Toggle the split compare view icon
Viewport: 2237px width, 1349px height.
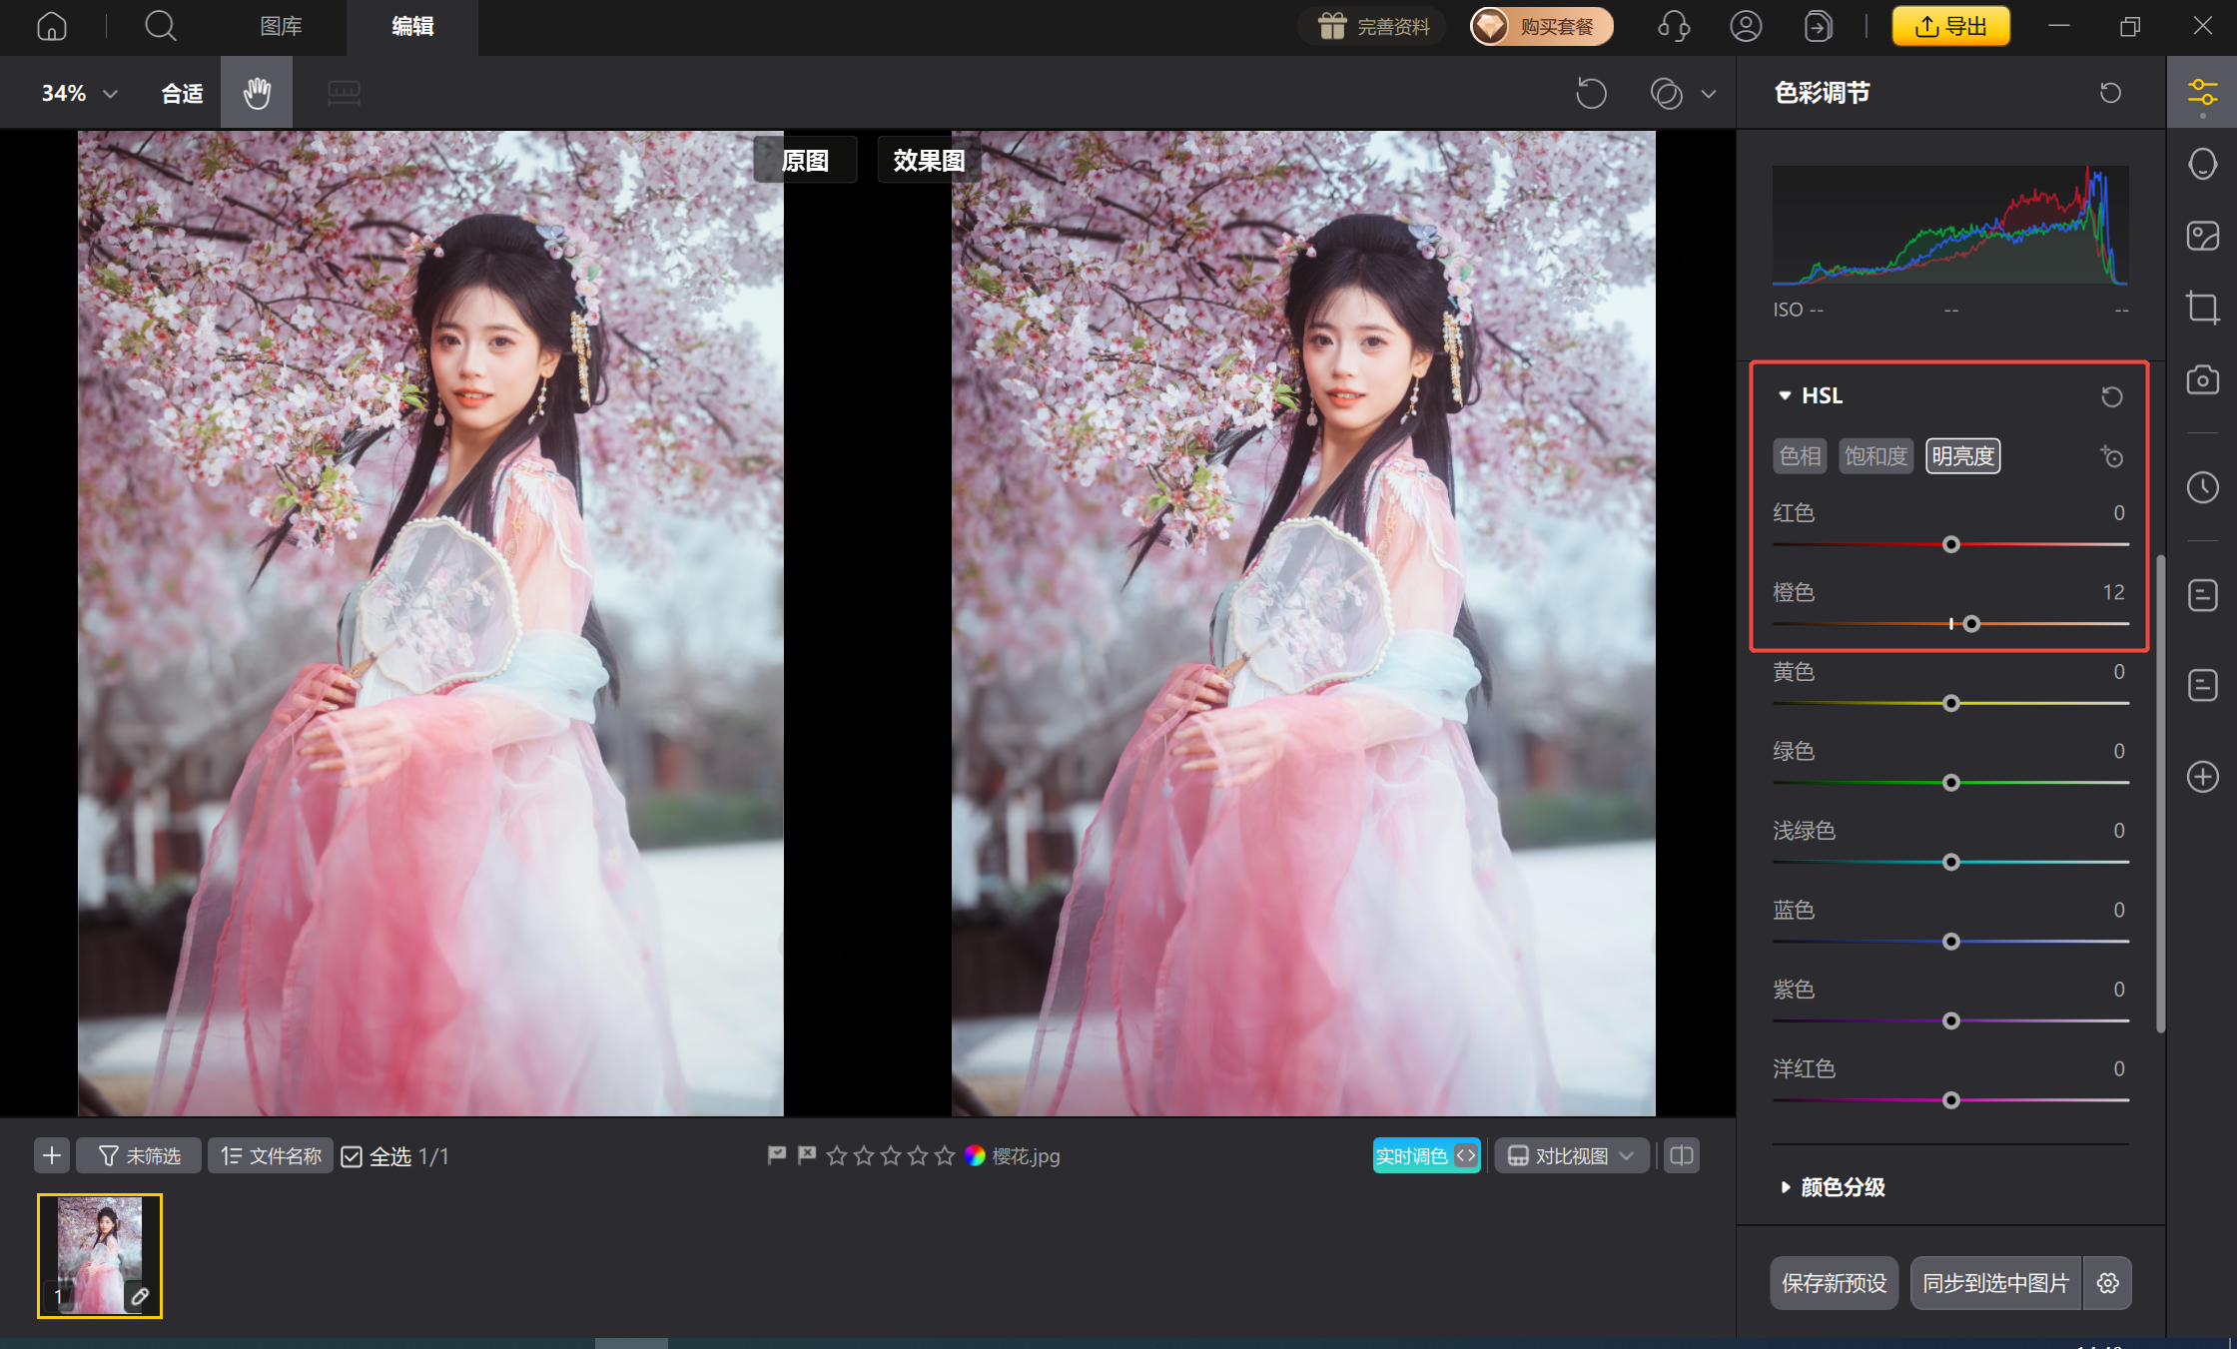[1682, 1156]
